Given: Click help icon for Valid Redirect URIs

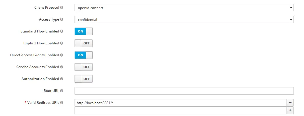Looking at the screenshot, I should tap(62, 103).
